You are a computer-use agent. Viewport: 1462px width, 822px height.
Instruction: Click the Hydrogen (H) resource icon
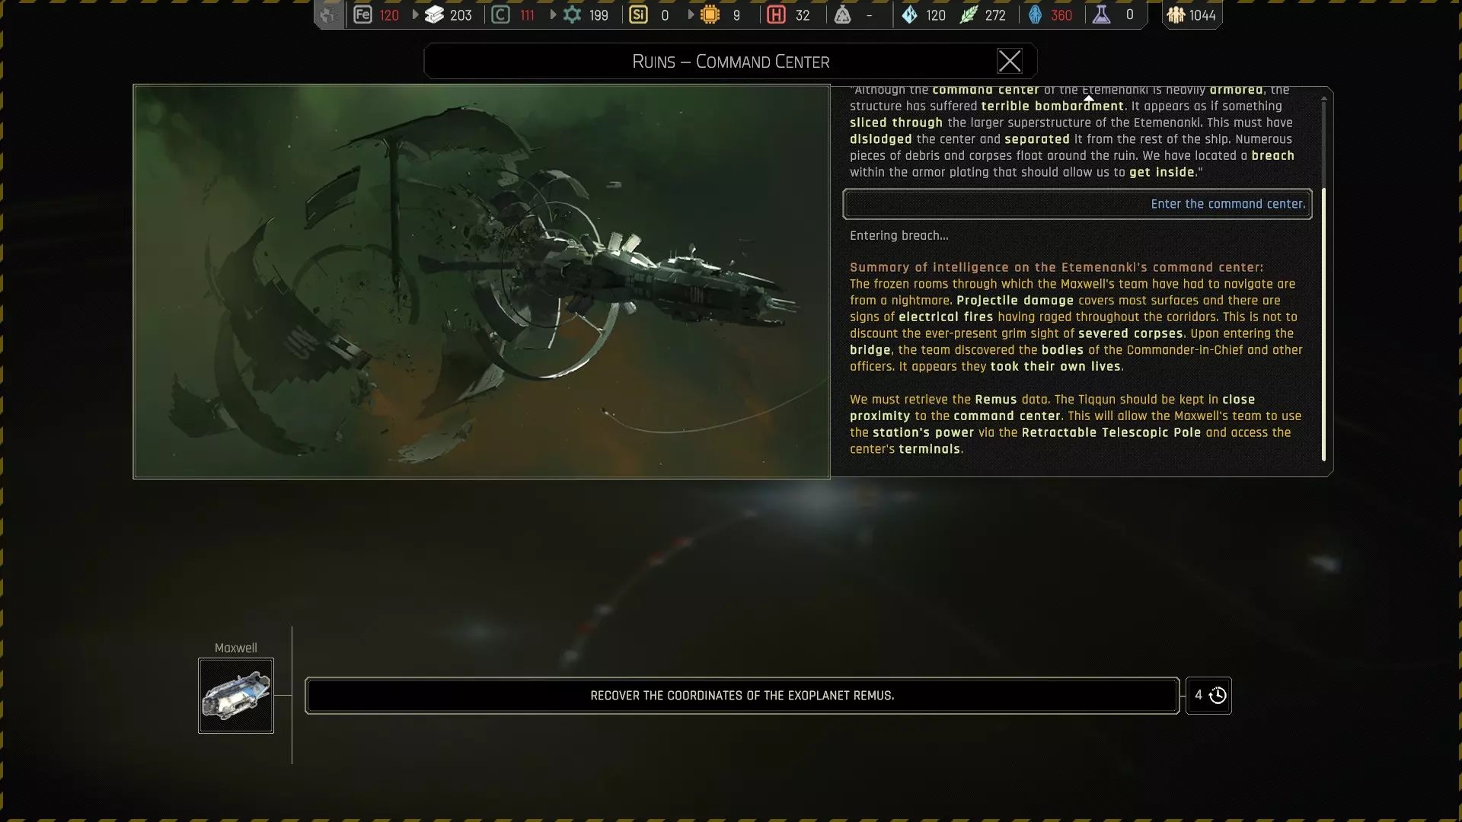tap(776, 14)
